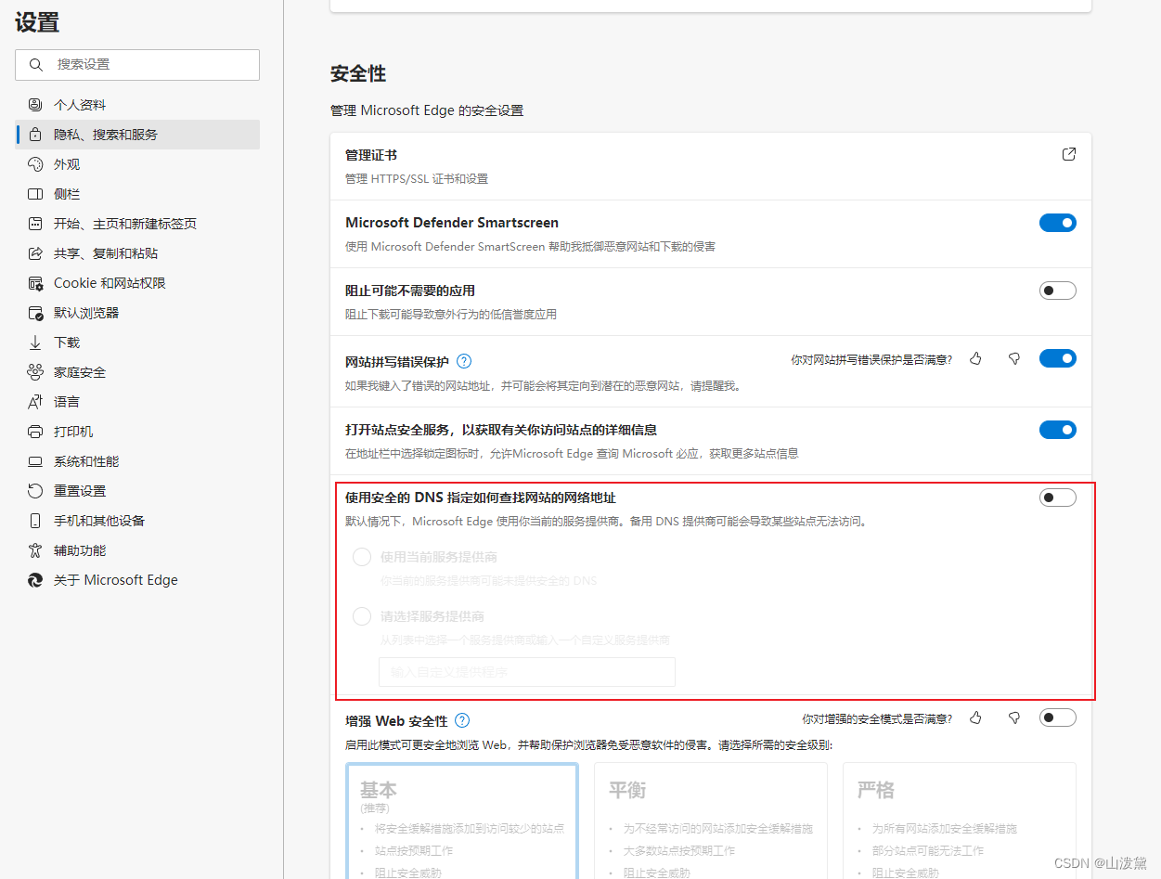The height and width of the screenshot is (879, 1161).
Task: Toggle 打开站点安全服务 switch
Action: (x=1058, y=430)
